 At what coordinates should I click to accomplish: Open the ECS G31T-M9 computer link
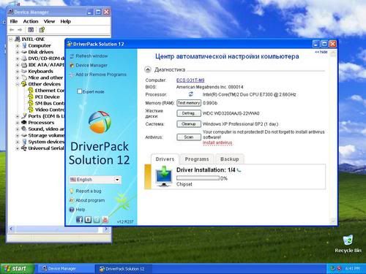[x=190, y=80]
